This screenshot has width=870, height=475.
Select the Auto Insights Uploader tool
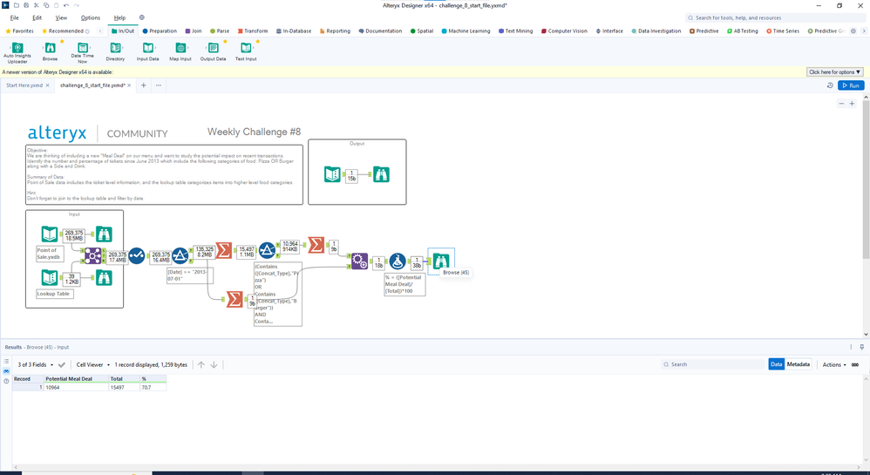click(17, 51)
